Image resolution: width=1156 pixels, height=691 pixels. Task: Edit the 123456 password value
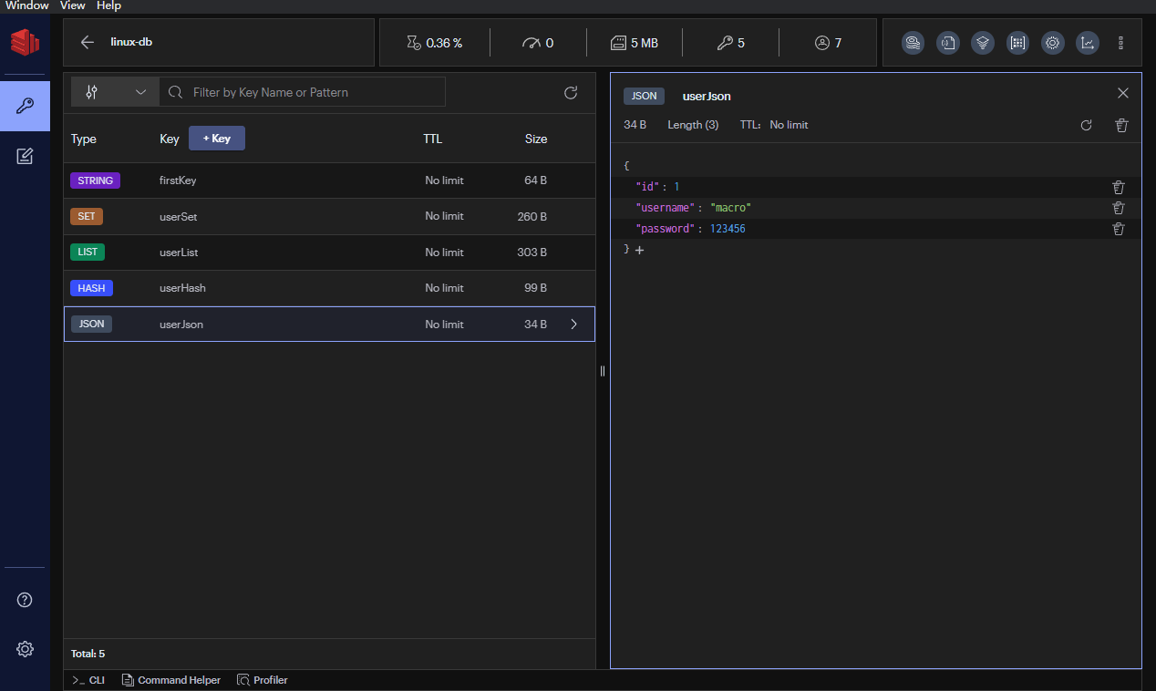click(x=728, y=229)
